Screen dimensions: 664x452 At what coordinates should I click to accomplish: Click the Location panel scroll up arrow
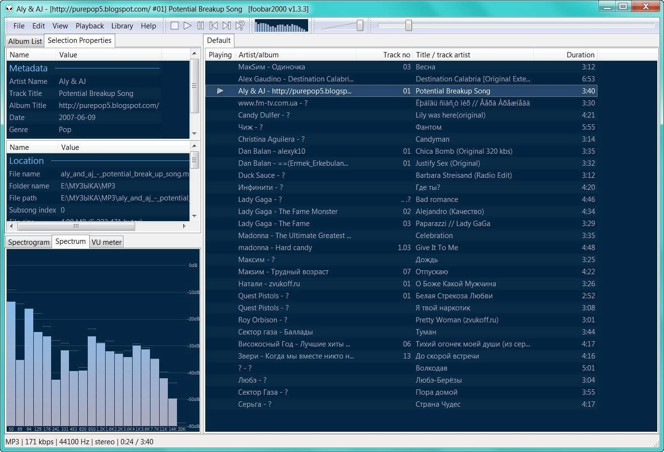194,146
